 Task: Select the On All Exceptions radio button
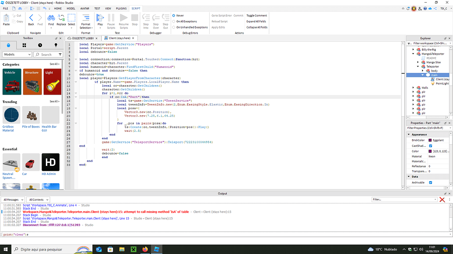pos(174,21)
